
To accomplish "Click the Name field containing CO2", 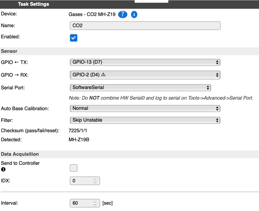I will pos(145,26).
